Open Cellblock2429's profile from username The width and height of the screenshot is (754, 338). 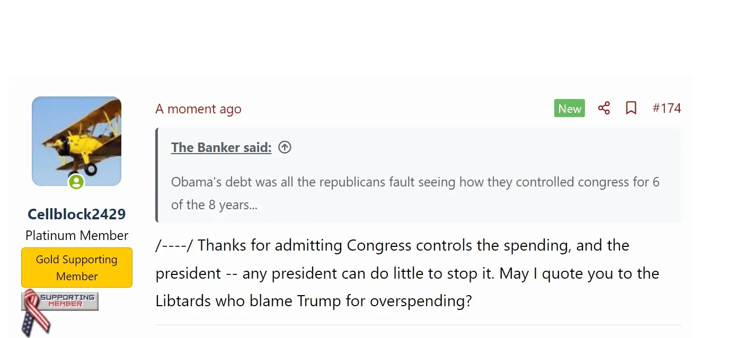tap(77, 214)
